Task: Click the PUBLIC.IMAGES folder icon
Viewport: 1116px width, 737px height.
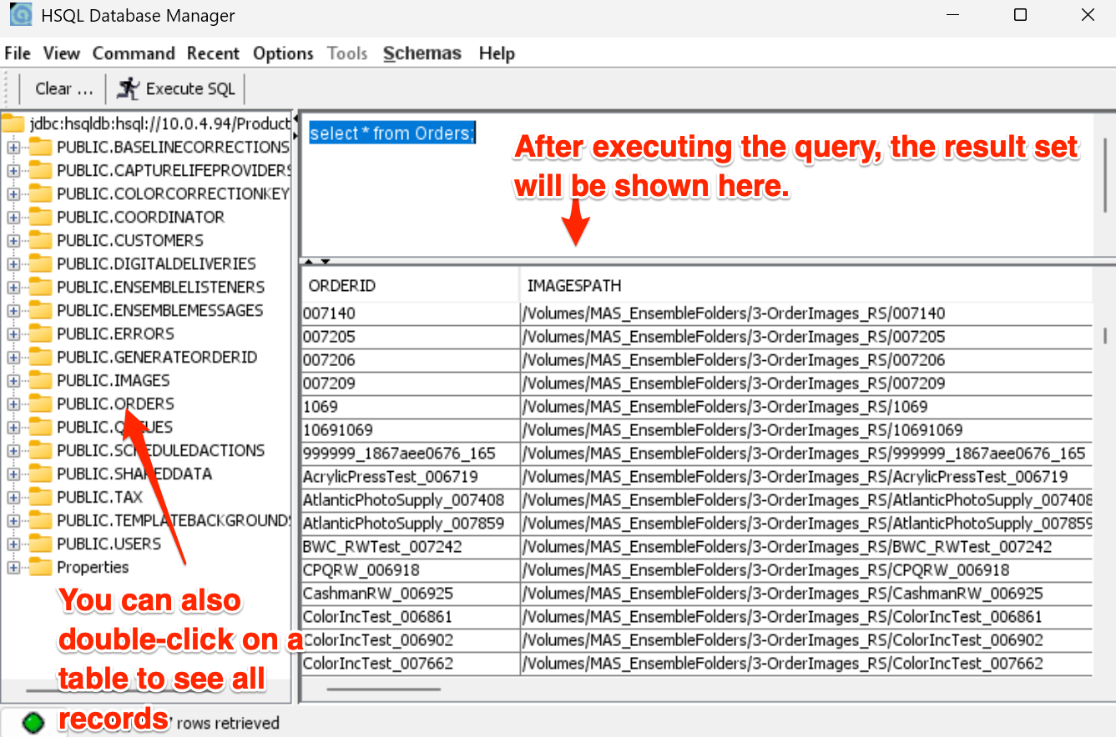Action: click(40, 381)
